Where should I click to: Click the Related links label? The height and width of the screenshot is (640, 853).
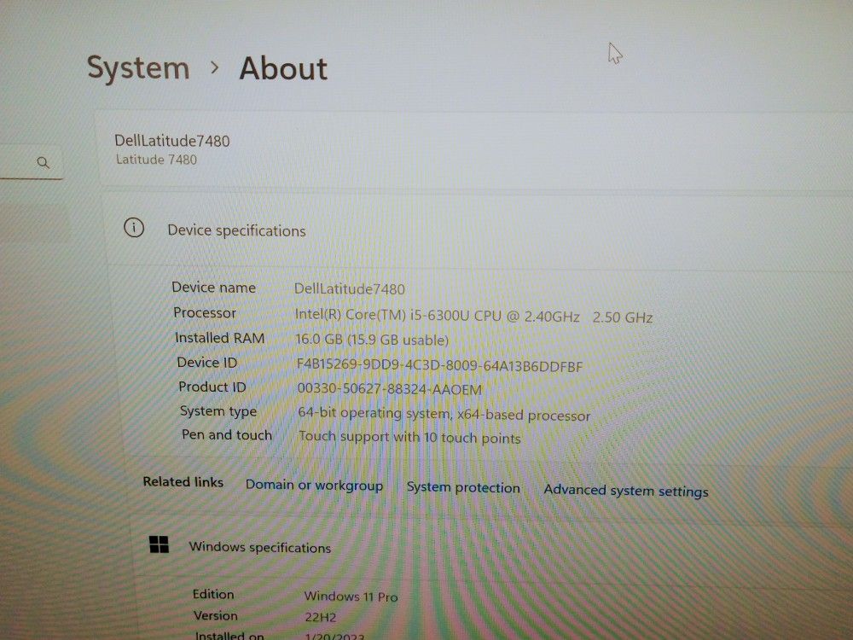[183, 481]
